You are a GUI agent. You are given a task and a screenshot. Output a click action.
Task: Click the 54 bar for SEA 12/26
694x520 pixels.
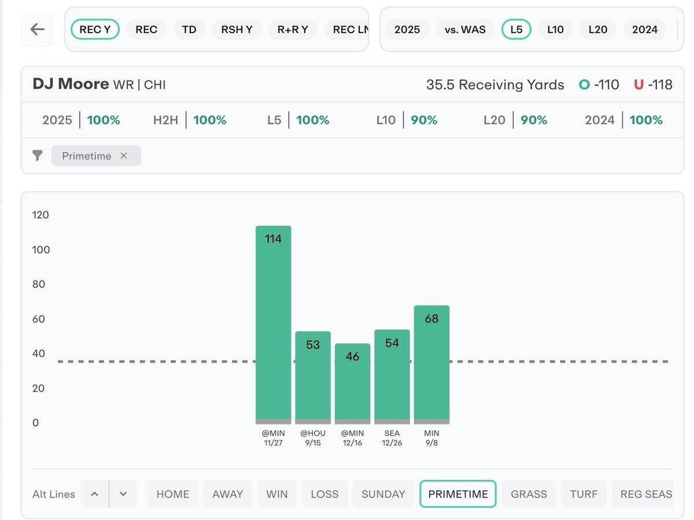coord(392,377)
